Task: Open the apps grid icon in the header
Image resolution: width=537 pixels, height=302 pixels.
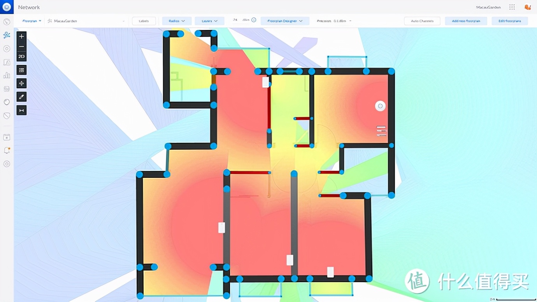Action: click(x=512, y=7)
